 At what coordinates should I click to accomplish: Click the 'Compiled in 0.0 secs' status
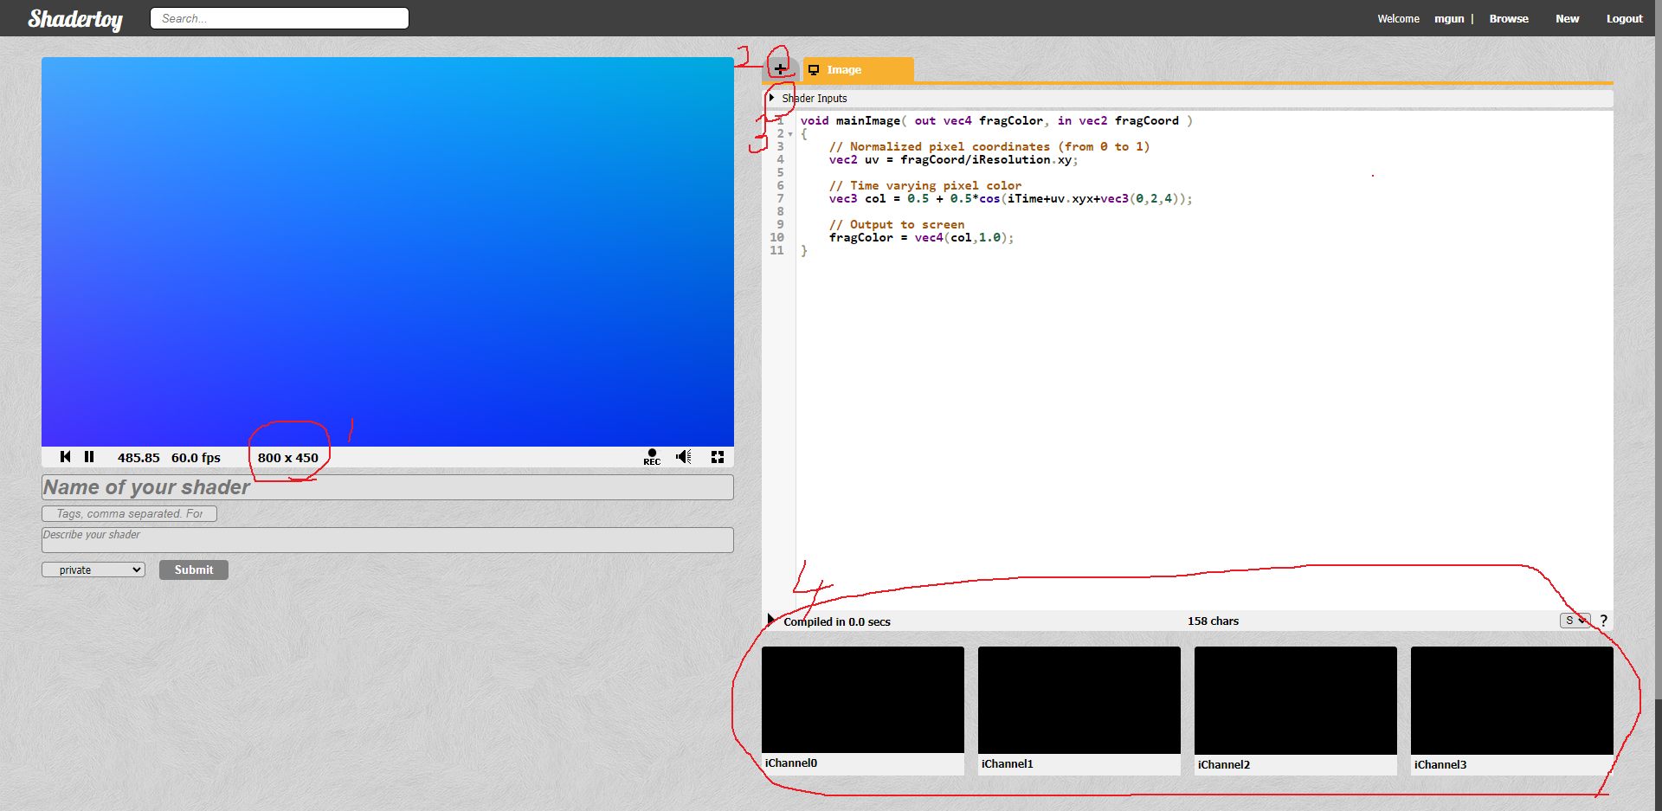click(837, 621)
